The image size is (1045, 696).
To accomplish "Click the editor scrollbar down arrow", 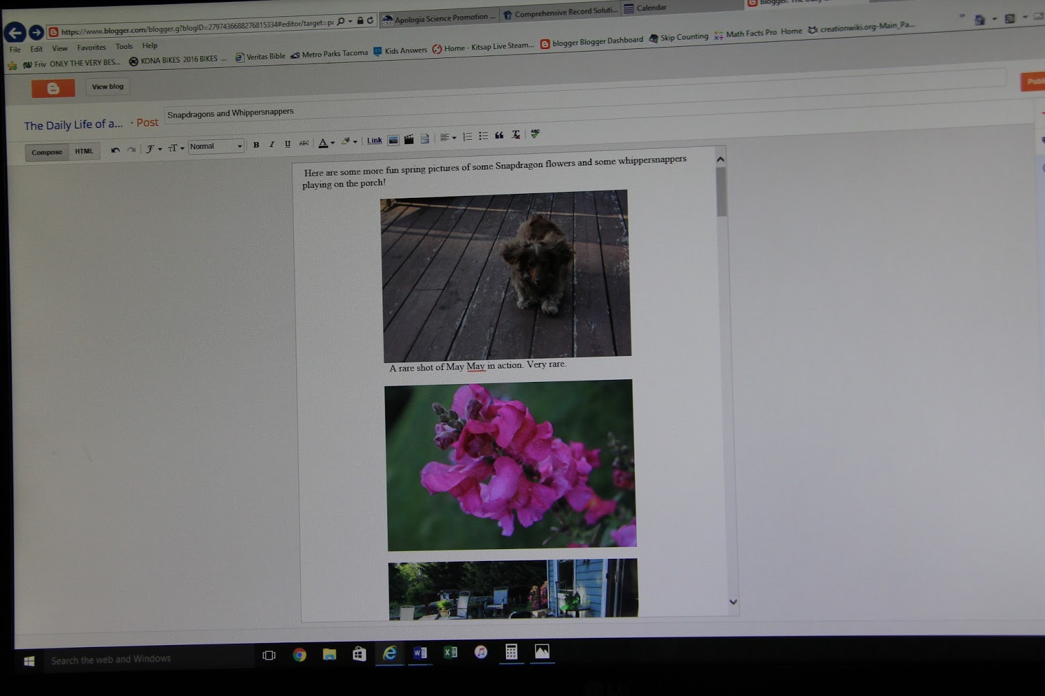I will (733, 602).
